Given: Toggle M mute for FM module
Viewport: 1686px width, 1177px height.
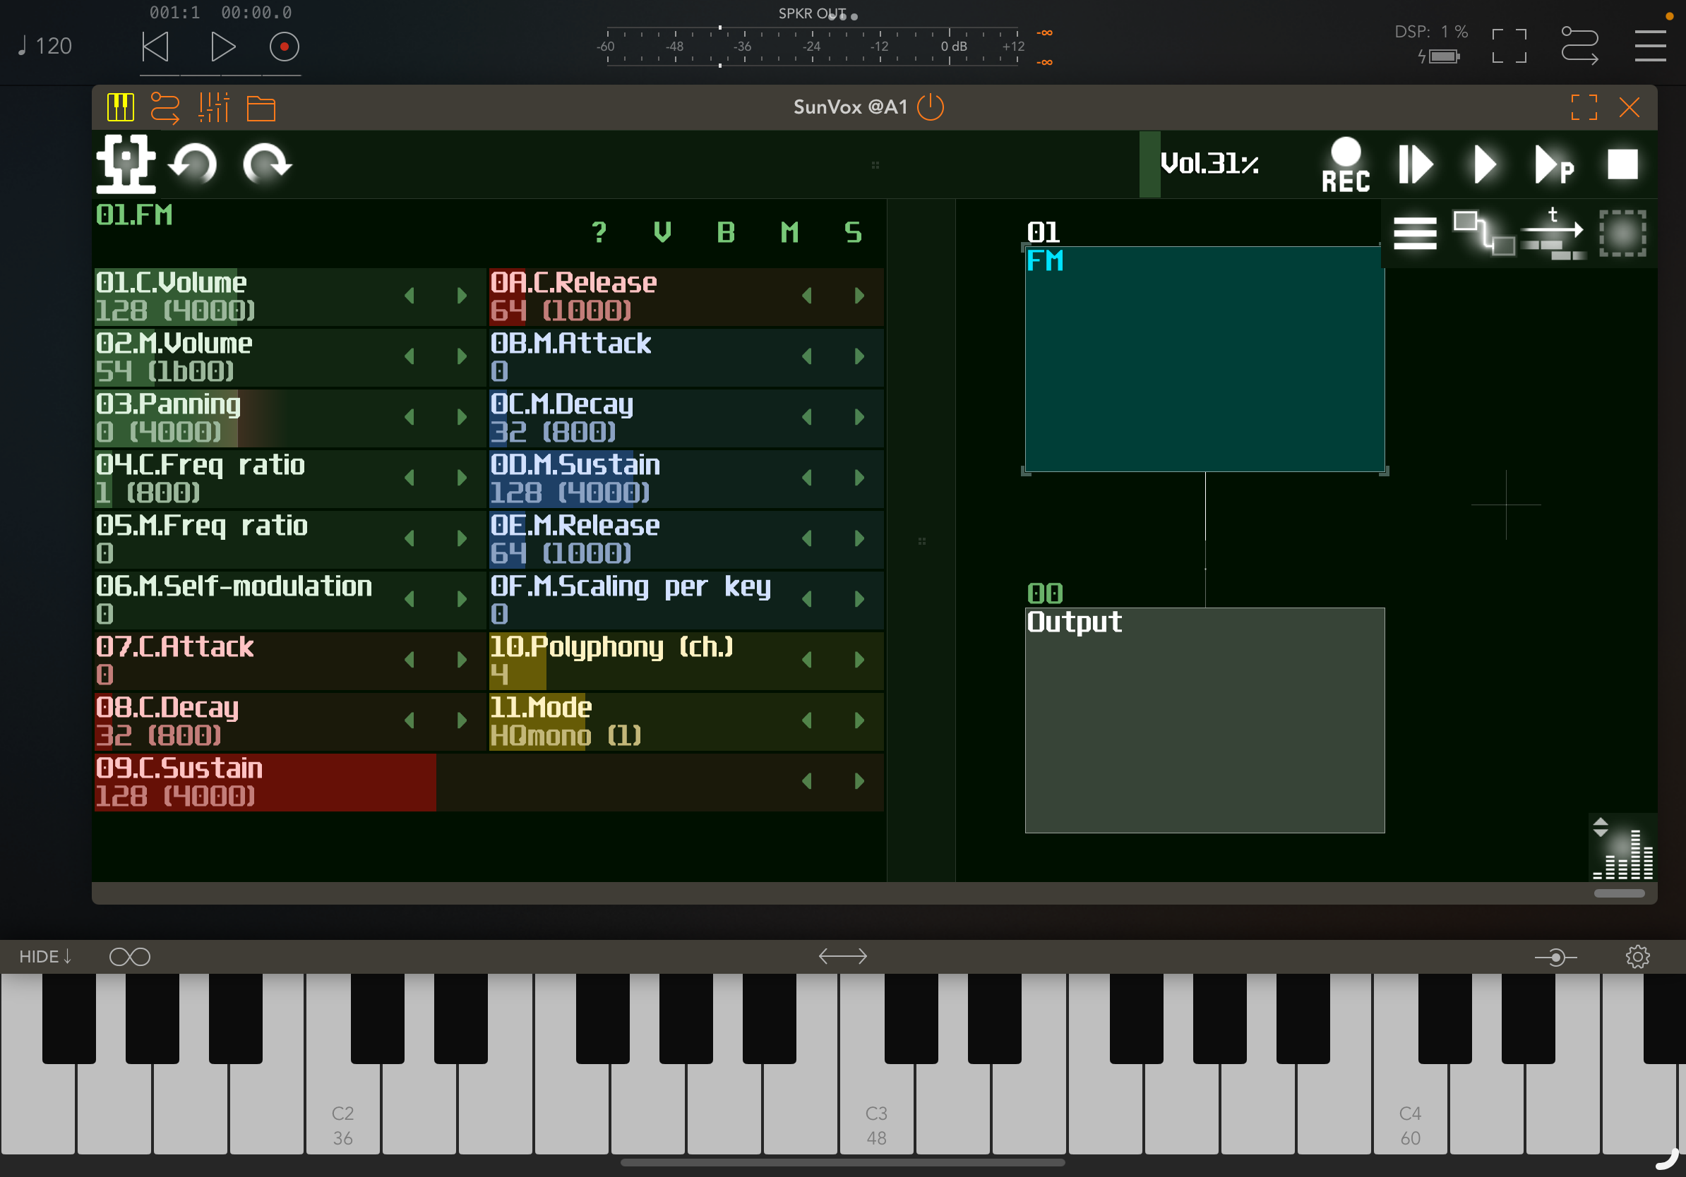Looking at the screenshot, I should click(x=789, y=233).
